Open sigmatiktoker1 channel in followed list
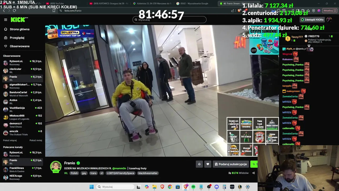This screenshot has width=339, height=191. pyautogui.click(x=22, y=86)
